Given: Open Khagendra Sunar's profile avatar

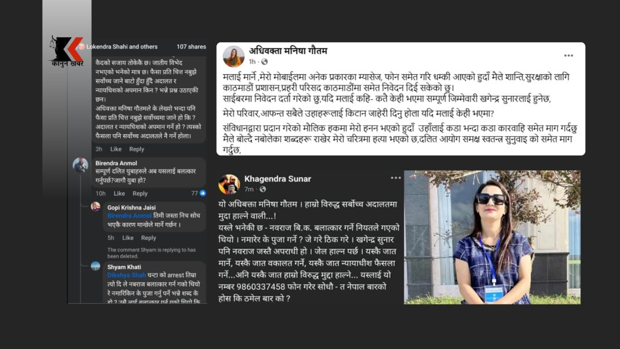Looking at the screenshot, I should 229,185.
